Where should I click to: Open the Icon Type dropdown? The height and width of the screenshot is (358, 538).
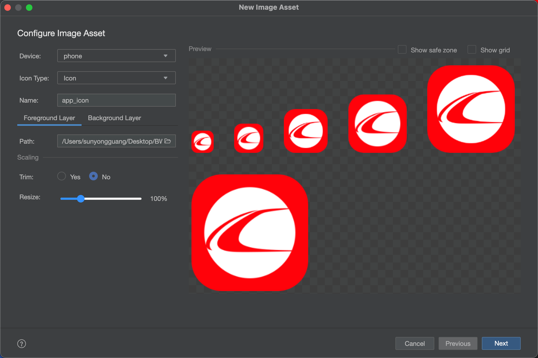point(116,78)
